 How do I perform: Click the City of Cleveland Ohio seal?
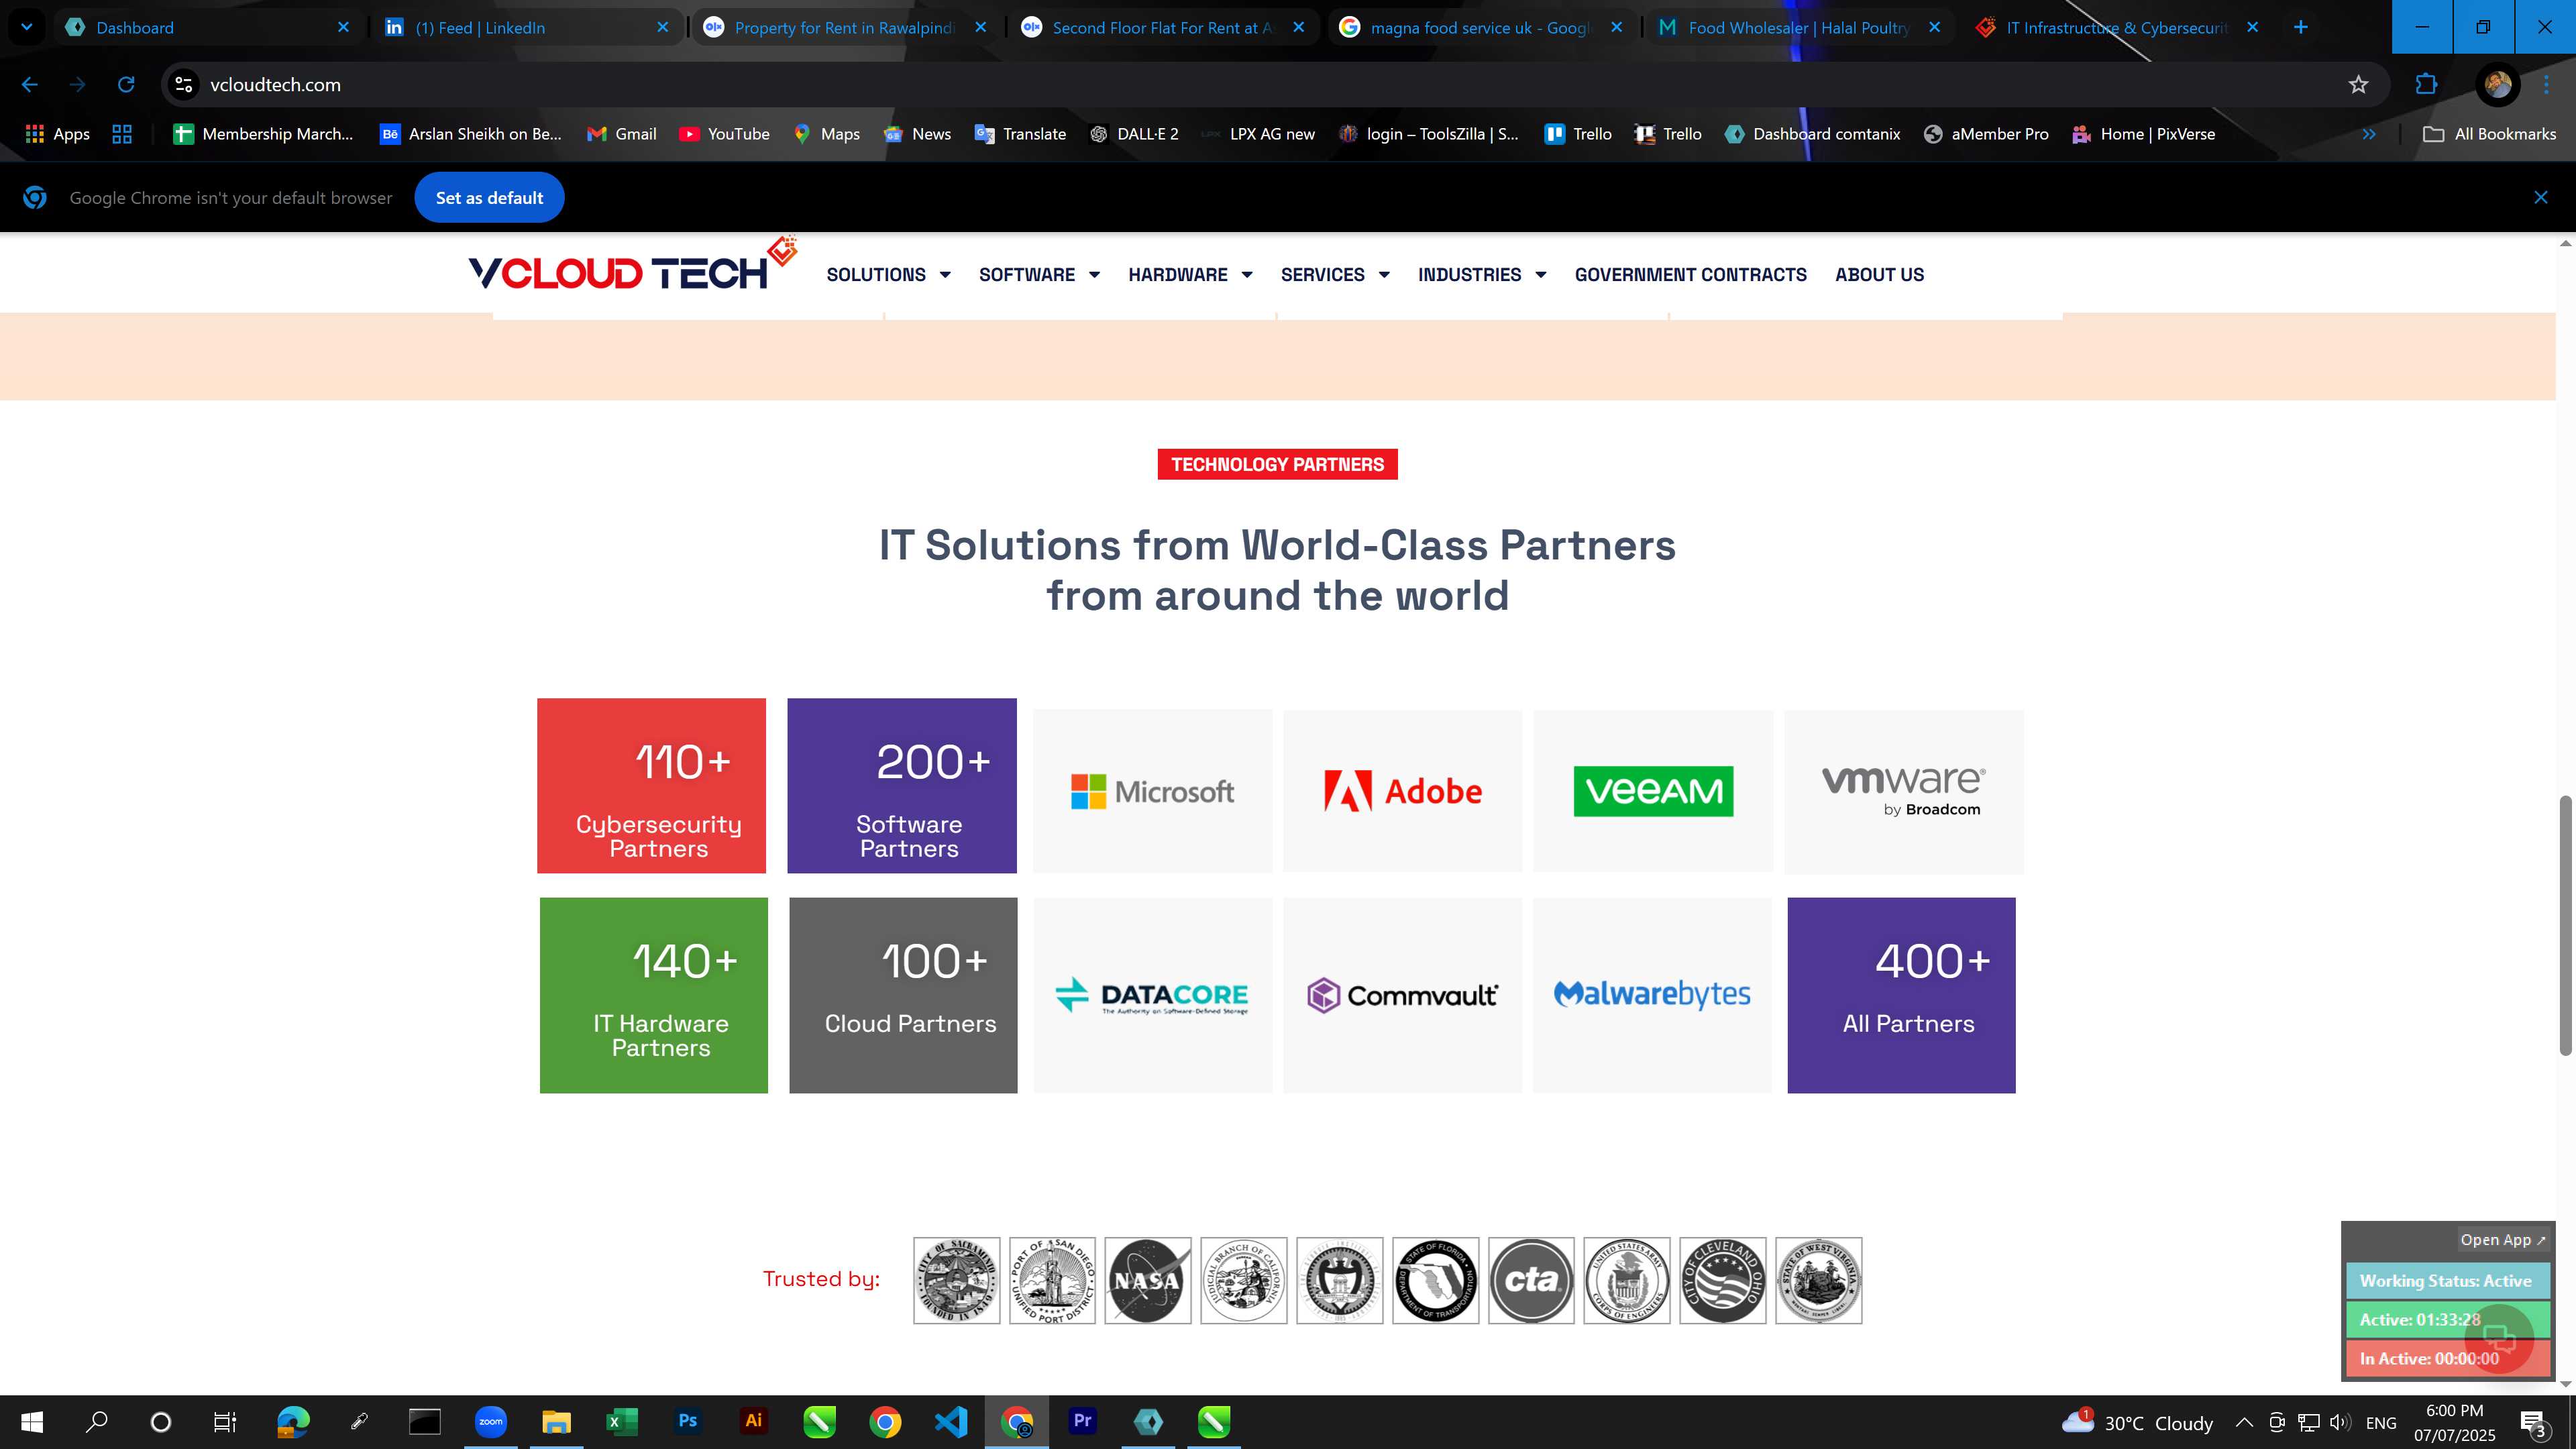tap(1723, 1280)
